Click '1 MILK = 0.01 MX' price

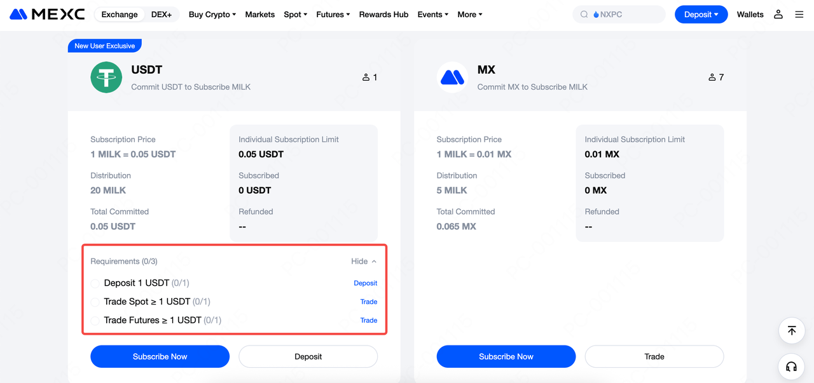pos(474,154)
